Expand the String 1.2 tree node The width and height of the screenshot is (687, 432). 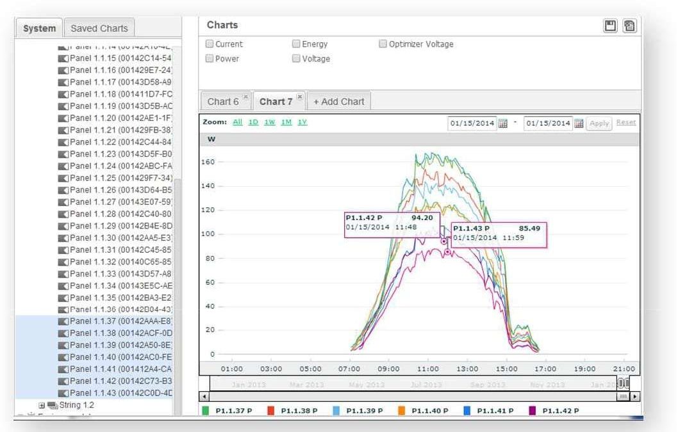[42, 406]
